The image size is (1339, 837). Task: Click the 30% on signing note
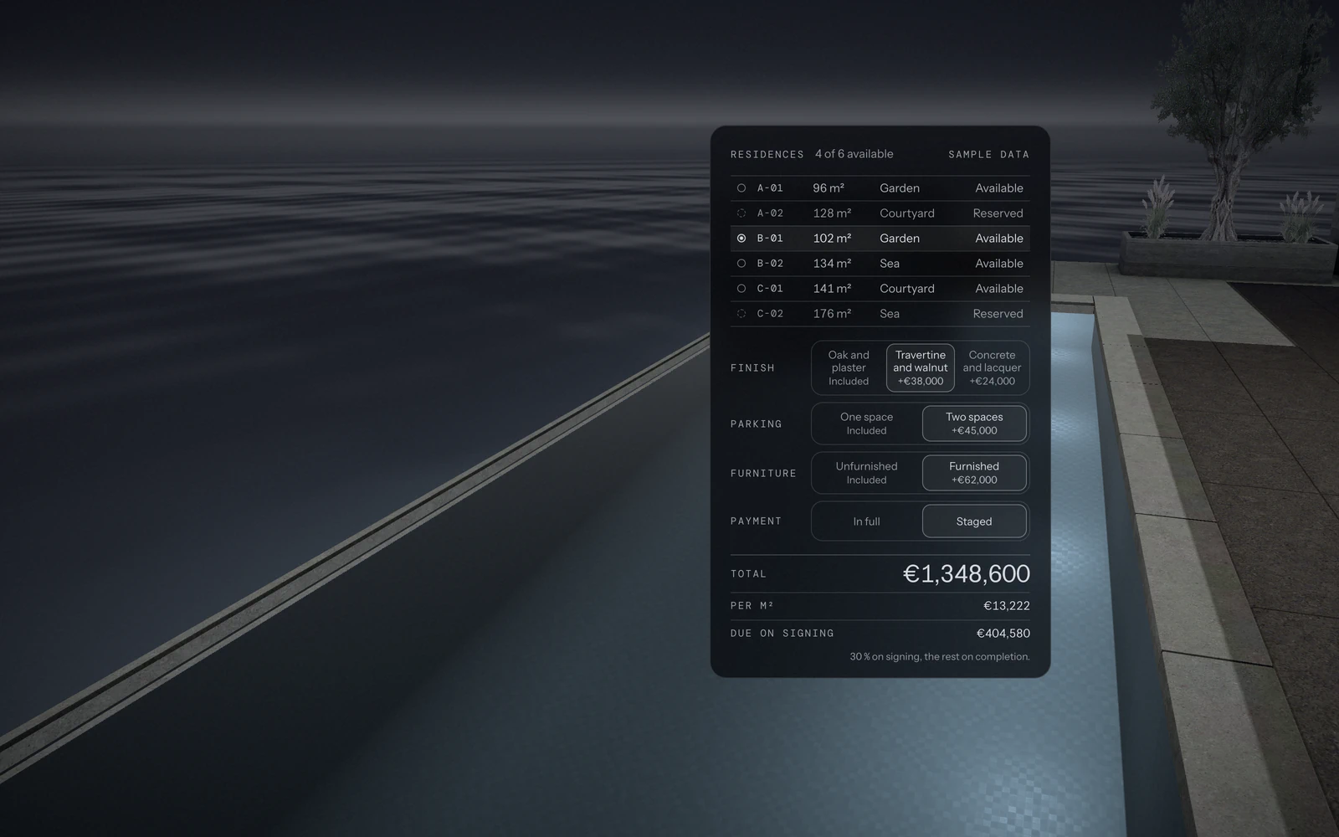[x=940, y=657]
